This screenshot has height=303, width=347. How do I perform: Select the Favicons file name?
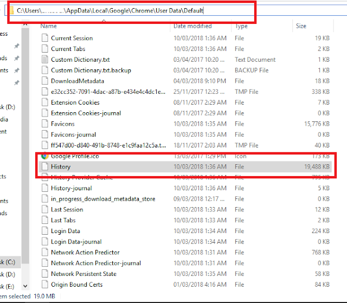[63, 124]
